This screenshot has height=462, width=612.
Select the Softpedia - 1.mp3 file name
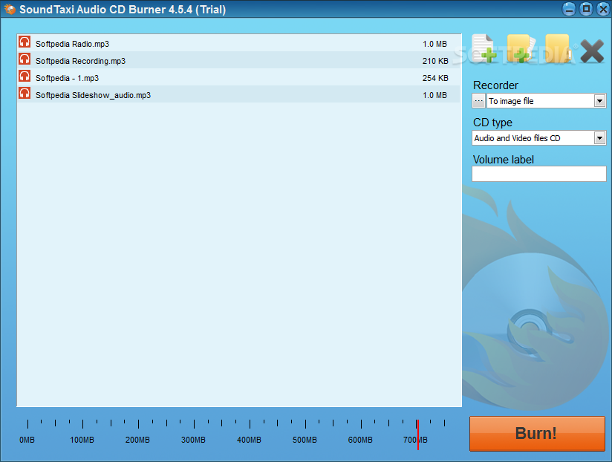67,78
